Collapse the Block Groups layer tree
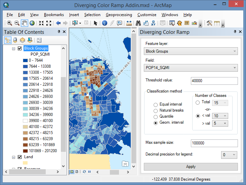 click(x=14, y=49)
